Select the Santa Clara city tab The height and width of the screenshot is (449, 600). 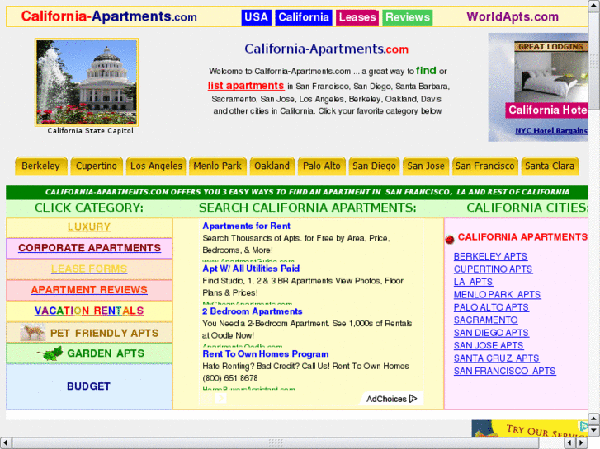click(x=550, y=166)
